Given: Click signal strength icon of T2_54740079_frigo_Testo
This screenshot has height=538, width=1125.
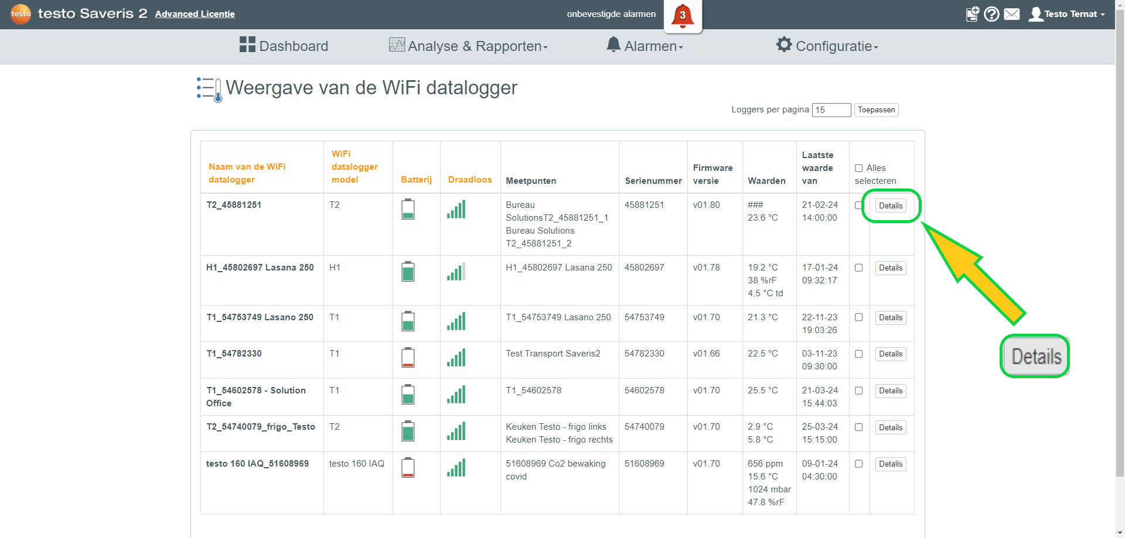Looking at the screenshot, I should click(456, 431).
